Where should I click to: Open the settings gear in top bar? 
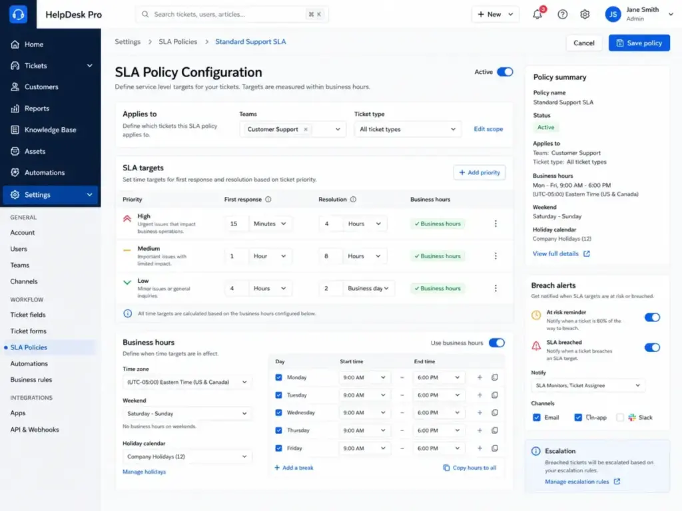pos(585,15)
